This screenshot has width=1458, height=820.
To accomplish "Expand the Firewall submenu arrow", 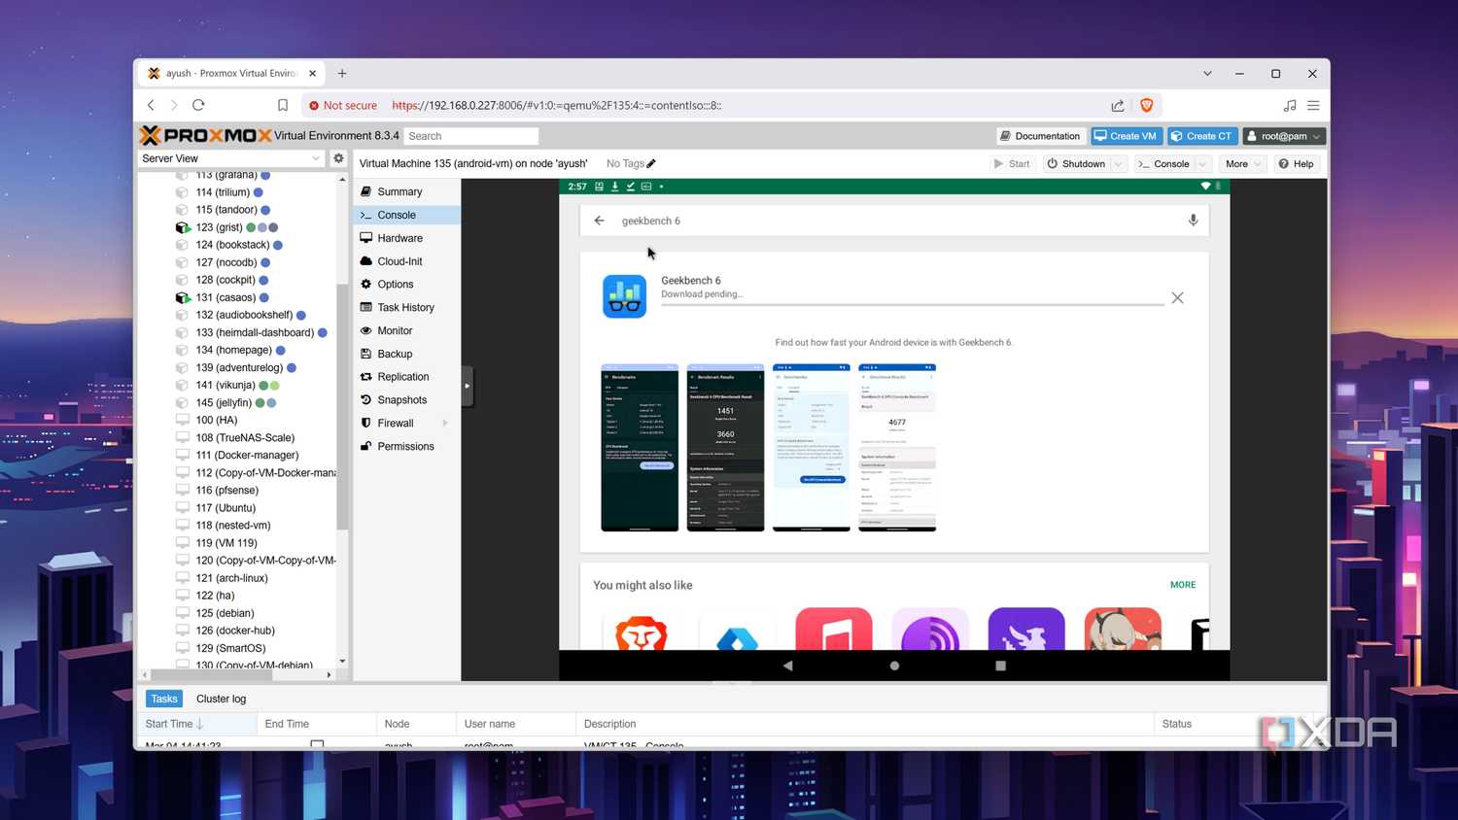I will coord(445,424).
